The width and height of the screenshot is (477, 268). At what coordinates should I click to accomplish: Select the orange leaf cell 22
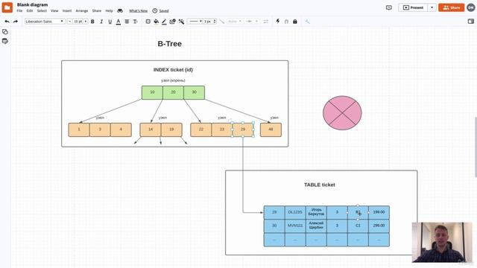[x=200, y=130]
